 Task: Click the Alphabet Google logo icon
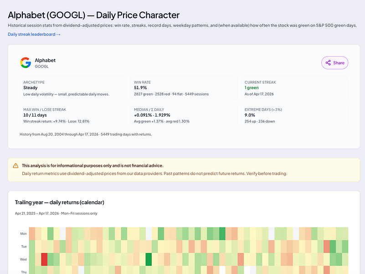pos(26,63)
